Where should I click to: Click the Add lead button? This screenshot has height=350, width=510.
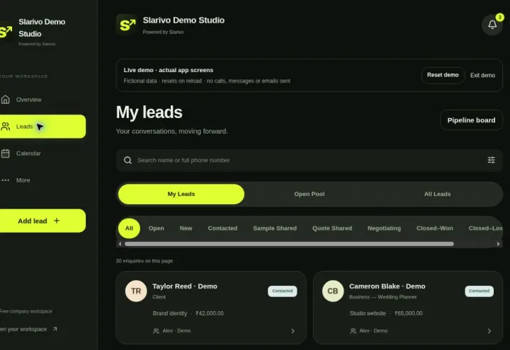tap(43, 221)
